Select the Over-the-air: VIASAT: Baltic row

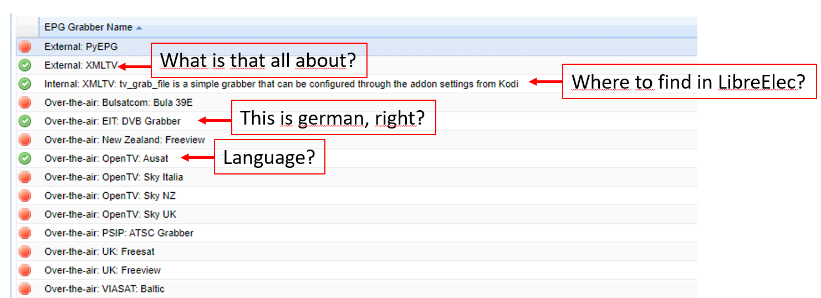104,289
